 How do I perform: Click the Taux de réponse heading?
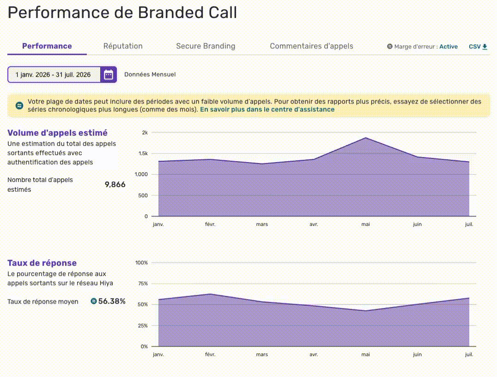pos(42,263)
